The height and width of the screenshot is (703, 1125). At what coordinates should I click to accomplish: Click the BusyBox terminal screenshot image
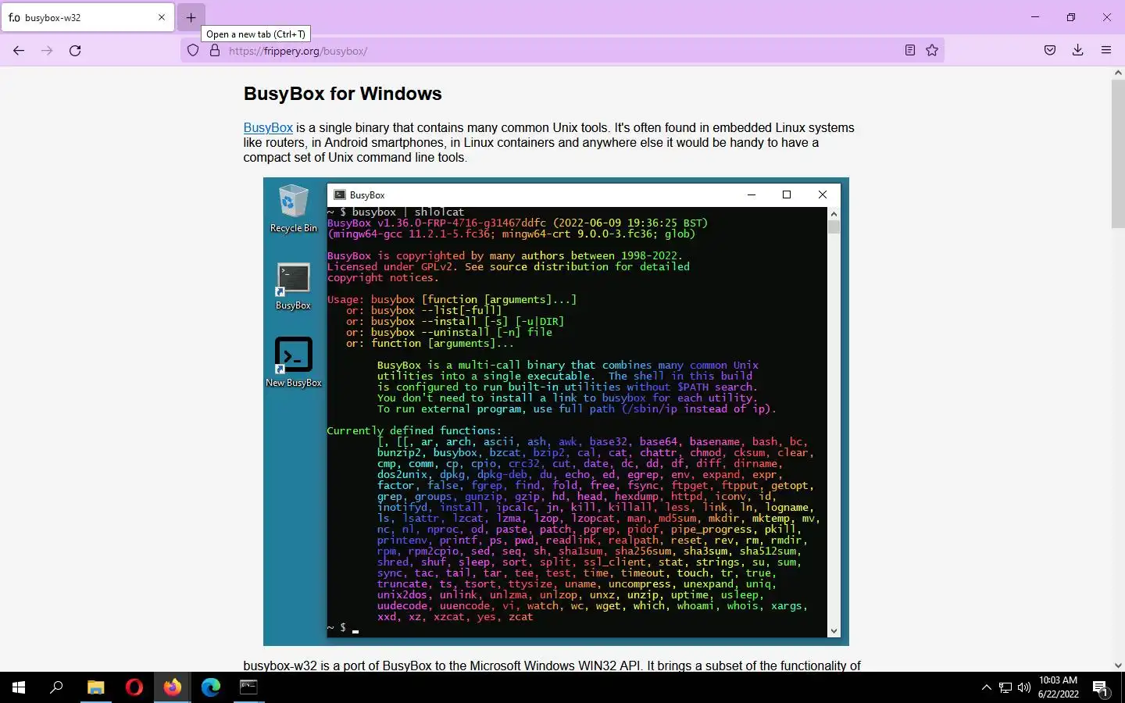[x=556, y=412]
